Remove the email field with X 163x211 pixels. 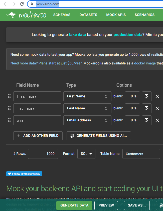click(x=157, y=120)
